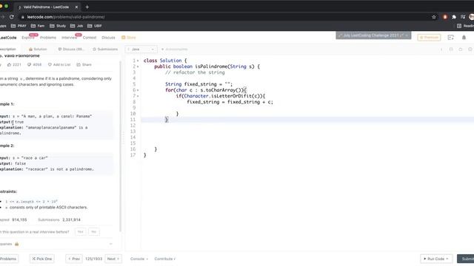Open the Fam bookmarks folder
The image size is (474, 266).
coord(38,26)
